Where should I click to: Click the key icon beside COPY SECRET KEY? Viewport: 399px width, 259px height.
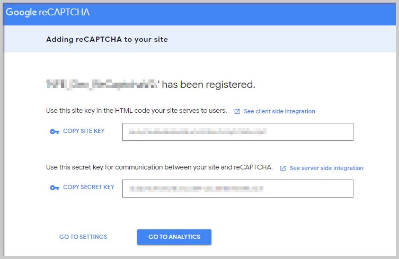coord(55,188)
